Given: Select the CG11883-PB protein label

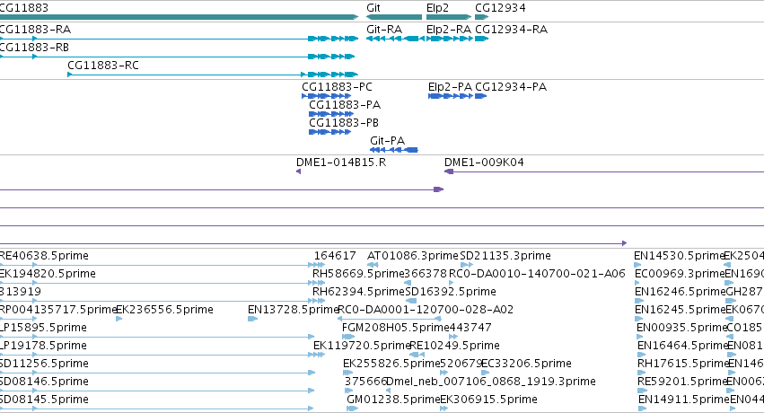Looking at the screenshot, I should [x=344, y=123].
